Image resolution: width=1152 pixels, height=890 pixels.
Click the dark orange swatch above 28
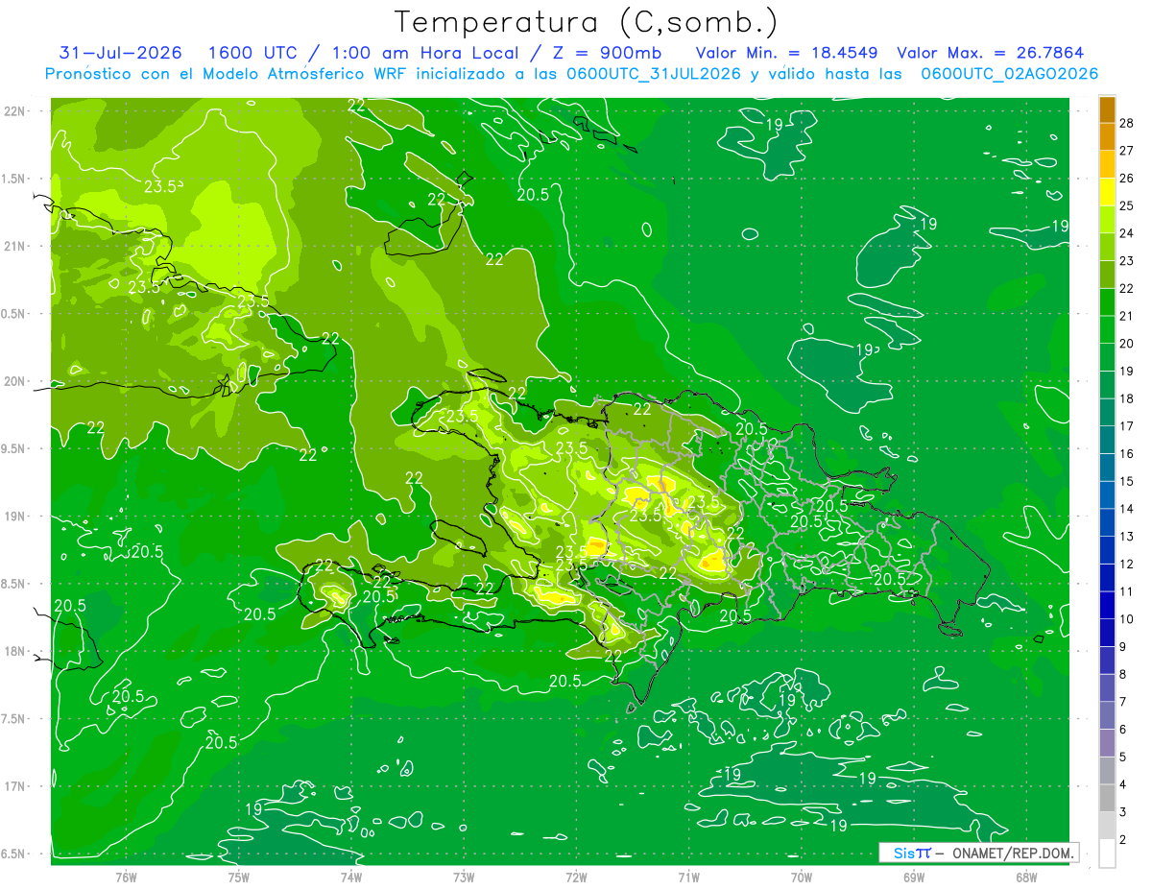tap(1107, 109)
